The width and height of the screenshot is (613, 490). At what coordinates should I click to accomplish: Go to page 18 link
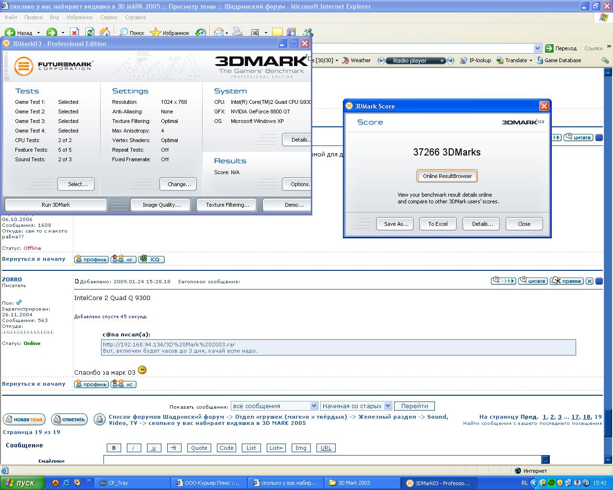click(587, 417)
